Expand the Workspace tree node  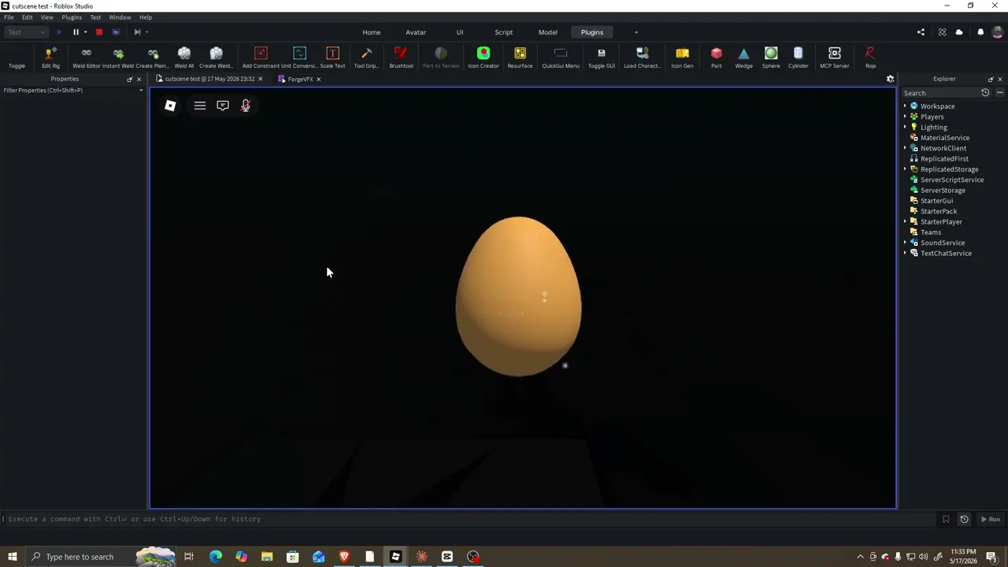905,106
